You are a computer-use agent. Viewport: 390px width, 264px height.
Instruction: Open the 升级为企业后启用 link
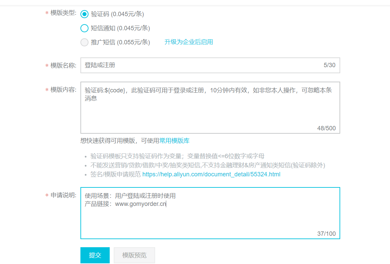(188, 42)
